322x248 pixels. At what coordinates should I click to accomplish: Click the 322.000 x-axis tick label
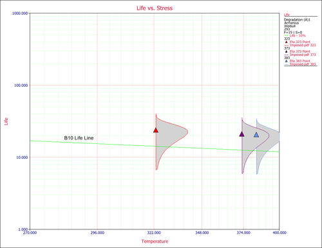click(154, 233)
